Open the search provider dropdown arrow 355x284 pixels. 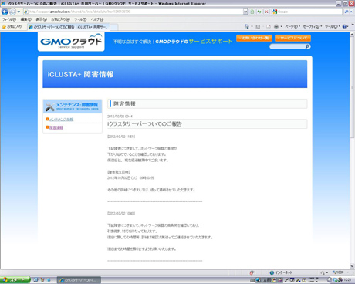[351, 12]
